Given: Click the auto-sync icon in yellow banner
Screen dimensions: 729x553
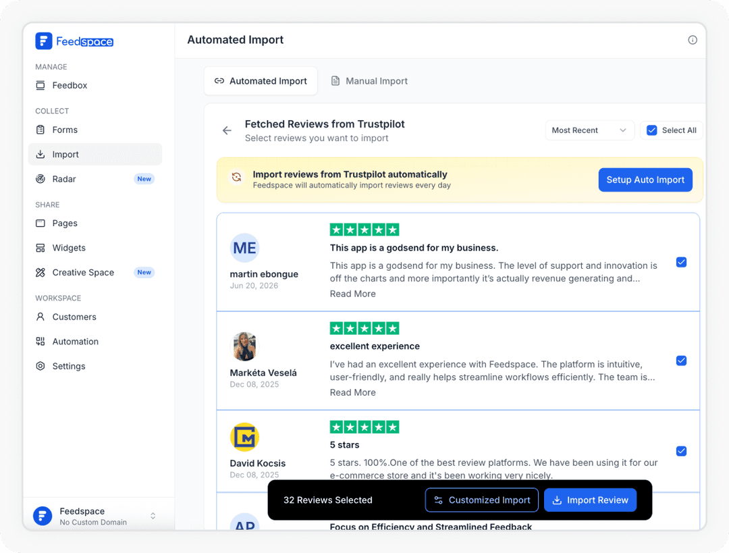Looking at the screenshot, I should pos(237,177).
